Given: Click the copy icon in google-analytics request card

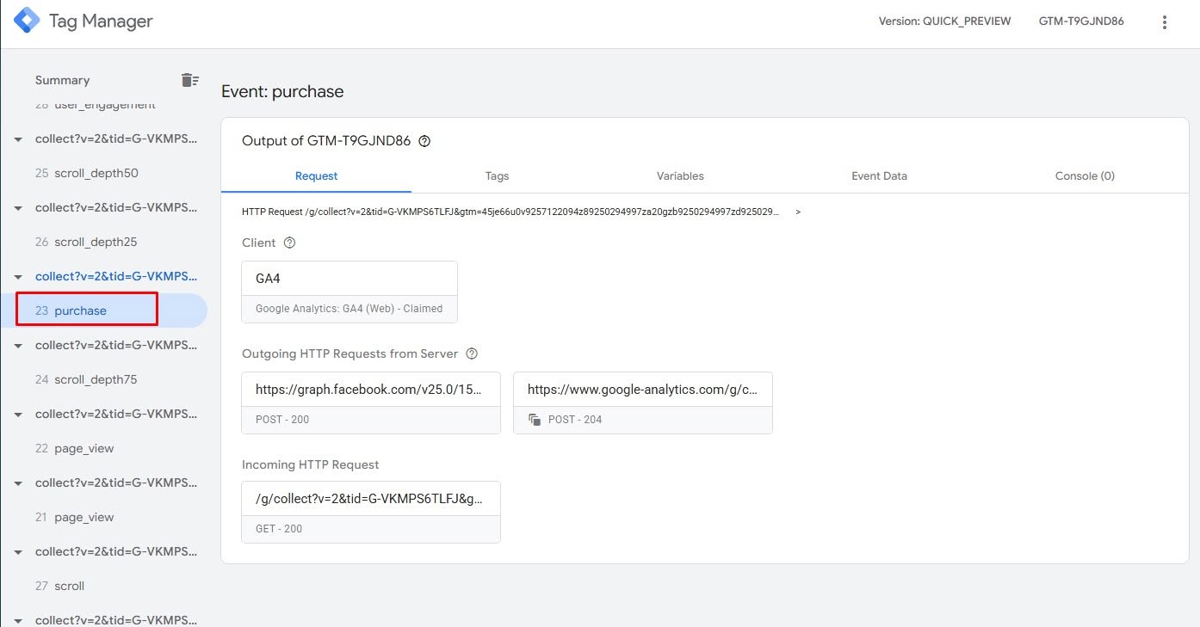Looking at the screenshot, I should (x=535, y=420).
